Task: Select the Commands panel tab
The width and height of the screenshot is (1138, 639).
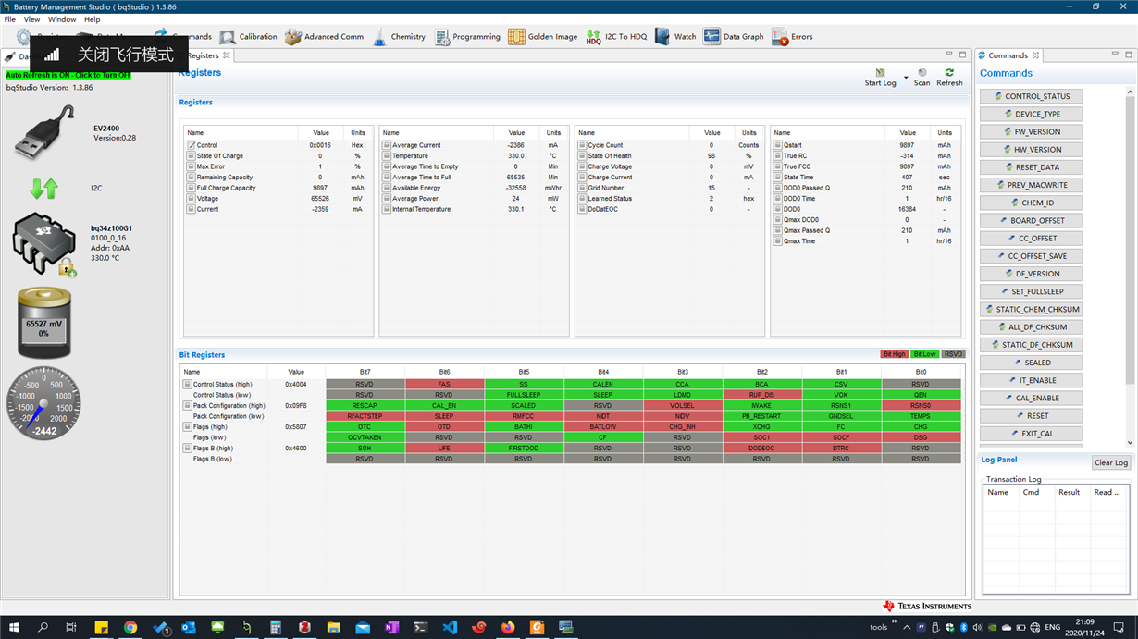Action: coord(1008,55)
